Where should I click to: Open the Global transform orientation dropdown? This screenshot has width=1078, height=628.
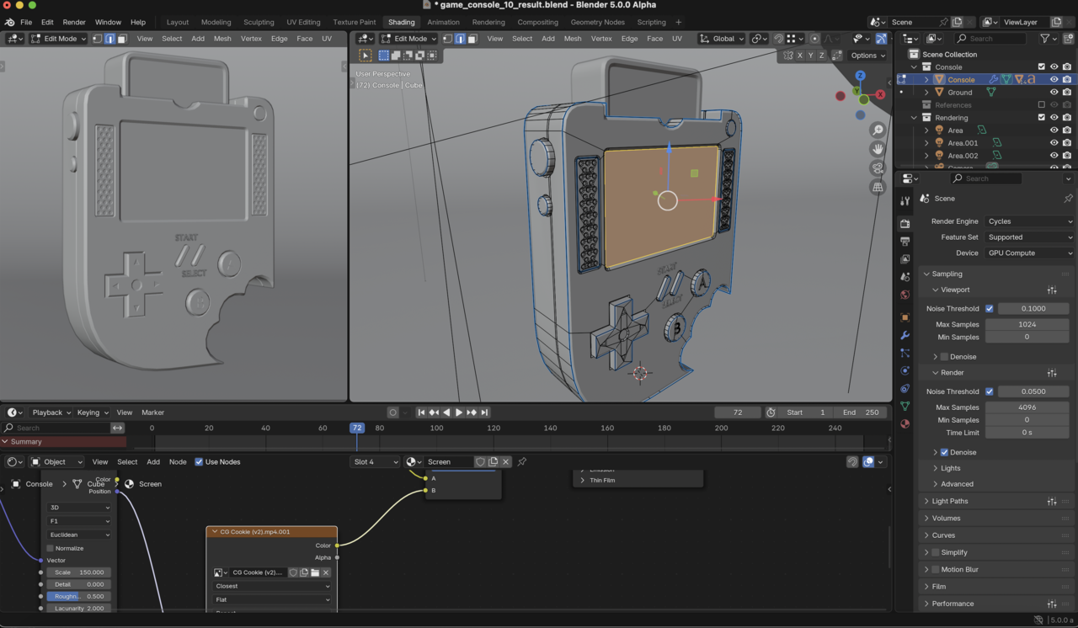pos(723,39)
